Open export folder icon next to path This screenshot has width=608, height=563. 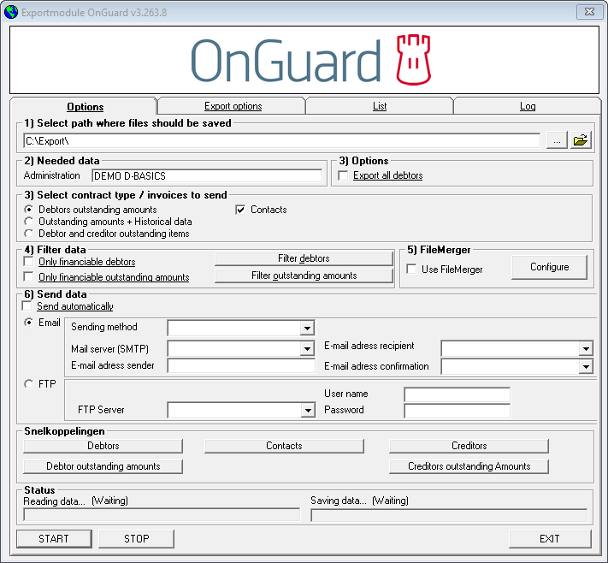pyautogui.click(x=581, y=140)
